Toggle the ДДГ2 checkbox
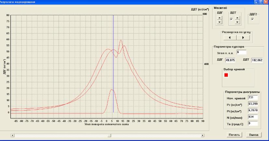Viewport: 269px width, 141px height. tap(252, 19)
